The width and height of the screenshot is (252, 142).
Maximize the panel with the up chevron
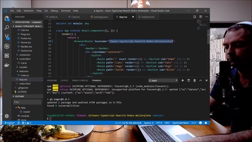point(200,80)
